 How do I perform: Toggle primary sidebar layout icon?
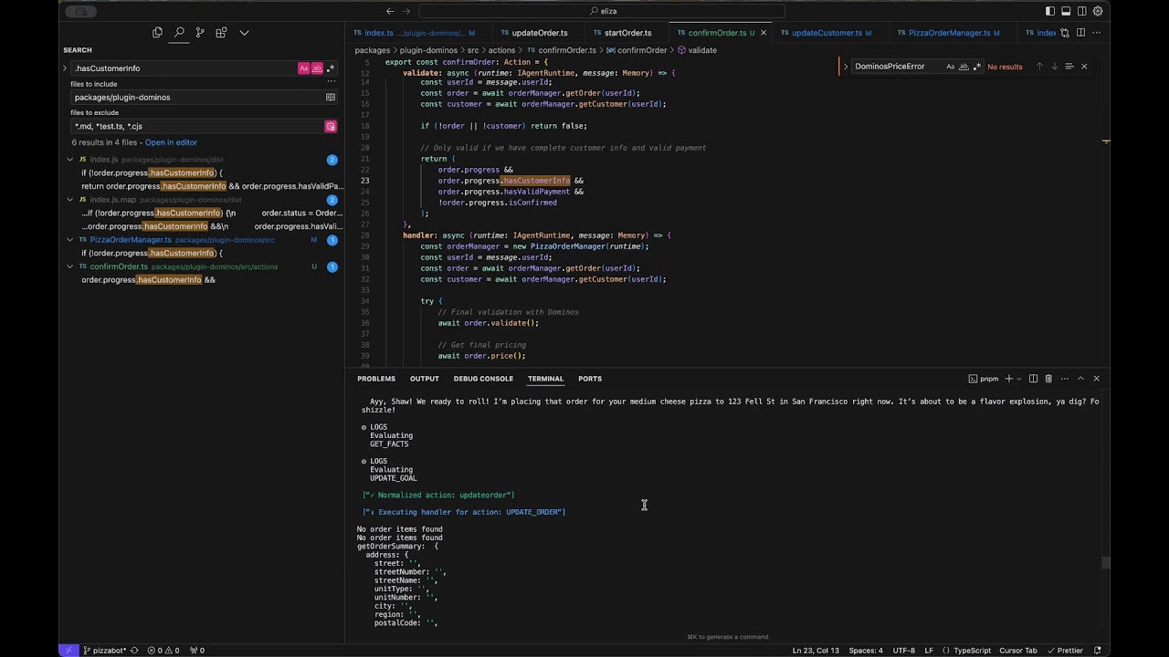1050,11
